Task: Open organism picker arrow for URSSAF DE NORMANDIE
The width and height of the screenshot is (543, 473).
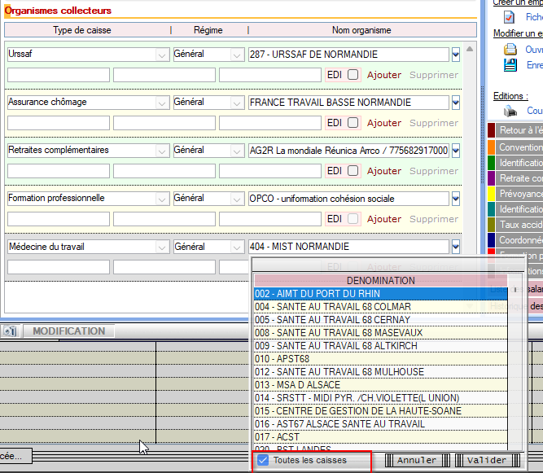Action: coord(456,55)
